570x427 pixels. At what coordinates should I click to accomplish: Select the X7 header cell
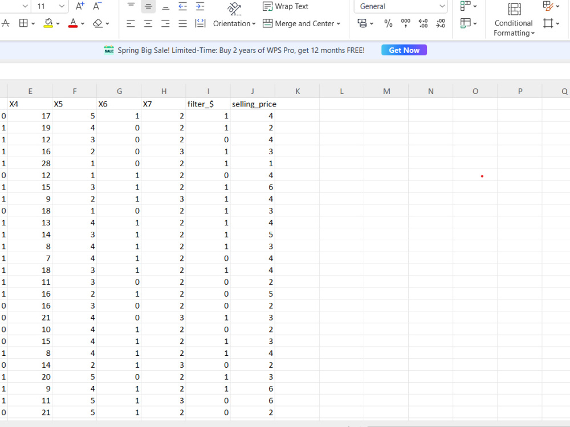pos(164,104)
